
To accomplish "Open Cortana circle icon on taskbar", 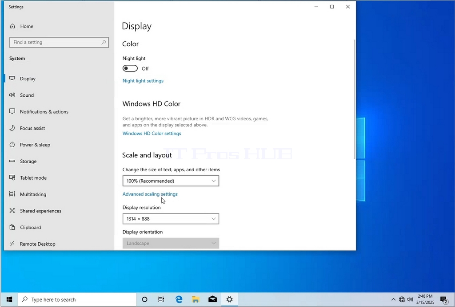I will pos(144,299).
